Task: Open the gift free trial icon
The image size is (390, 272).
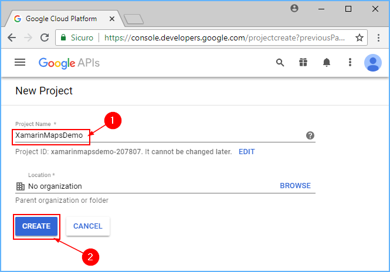Action: click(303, 62)
